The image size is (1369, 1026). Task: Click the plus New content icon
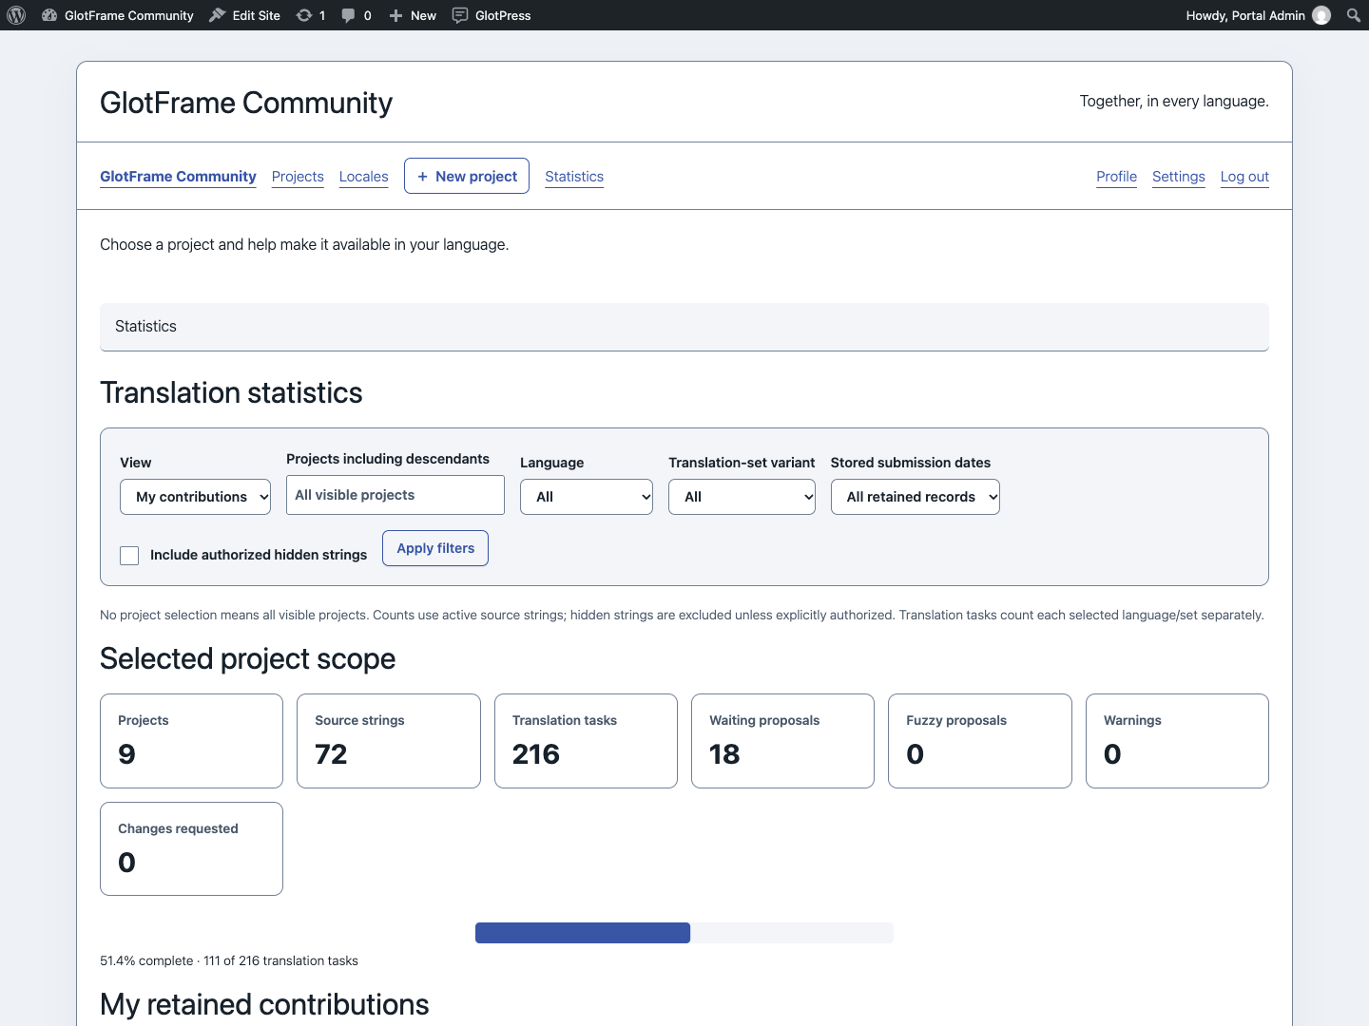point(396,15)
